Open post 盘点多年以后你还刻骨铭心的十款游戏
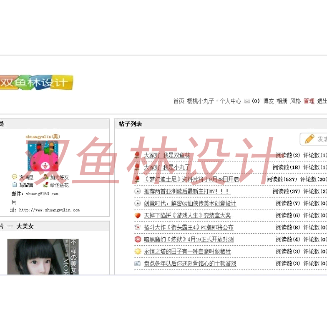Viewport: 327px width, 327px height. (190, 264)
